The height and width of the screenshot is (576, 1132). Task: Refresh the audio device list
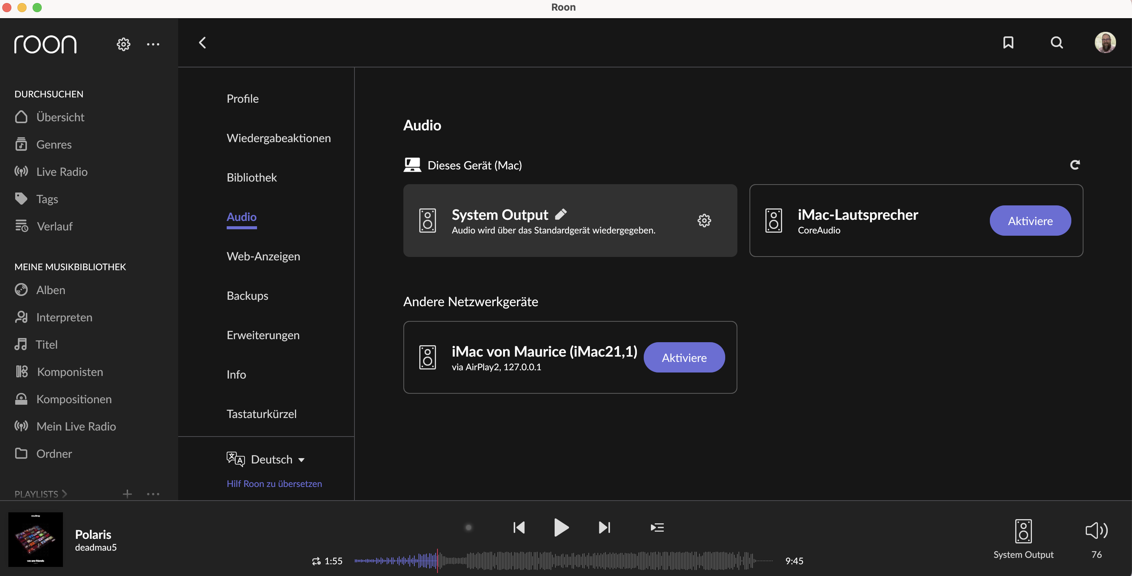(x=1075, y=165)
